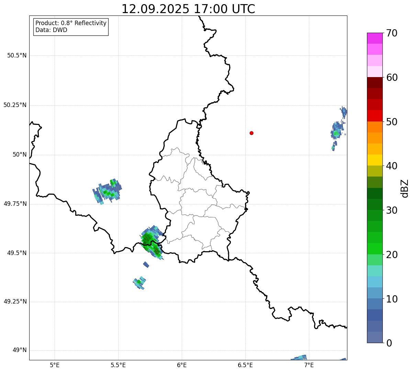Click the 7°E longitude axis label
This screenshot has width=413, height=372.
click(x=309, y=365)
